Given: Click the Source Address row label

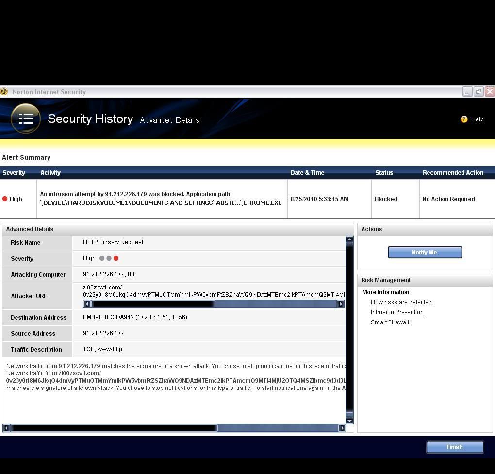Looking at the screenshot, I should pyautogui.click(x=33, y=333).
